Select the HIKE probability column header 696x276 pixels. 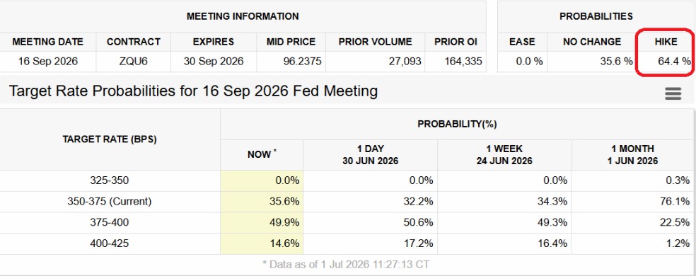[x=666, y=42]
